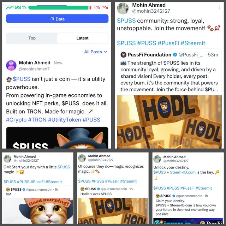Switch to the Latest tab
Image resolution: width=226 pixels, height=226 pixels.
click(x=82, y=38)
